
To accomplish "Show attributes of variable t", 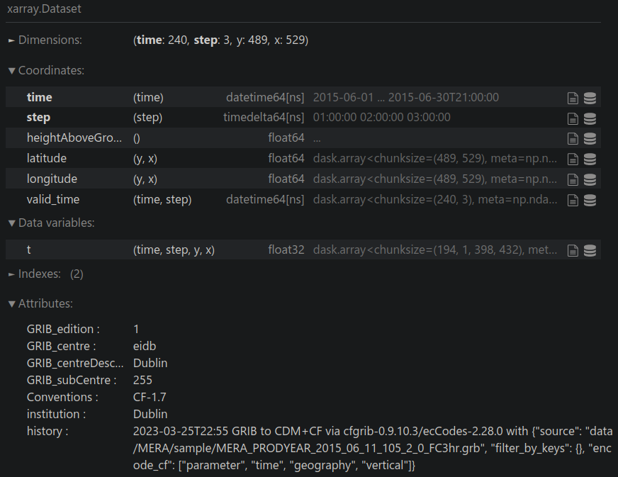I will click(x=573, y=250).
